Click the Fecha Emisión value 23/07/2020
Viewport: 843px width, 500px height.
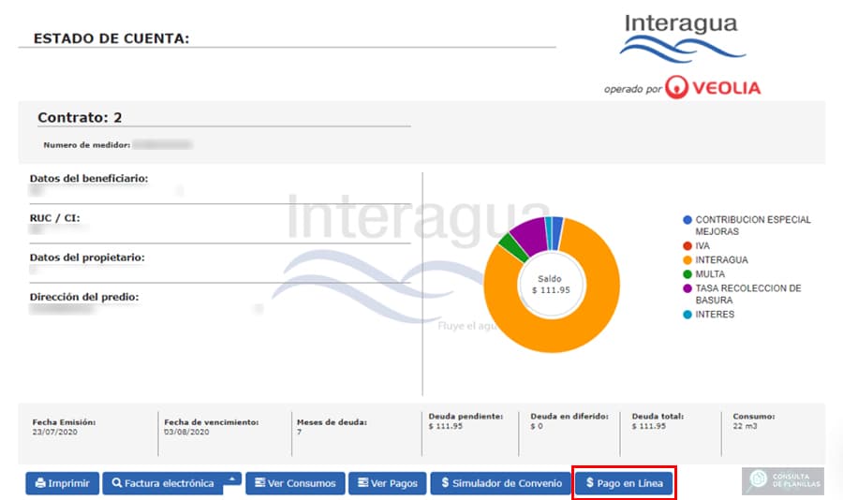click(54, 432)
